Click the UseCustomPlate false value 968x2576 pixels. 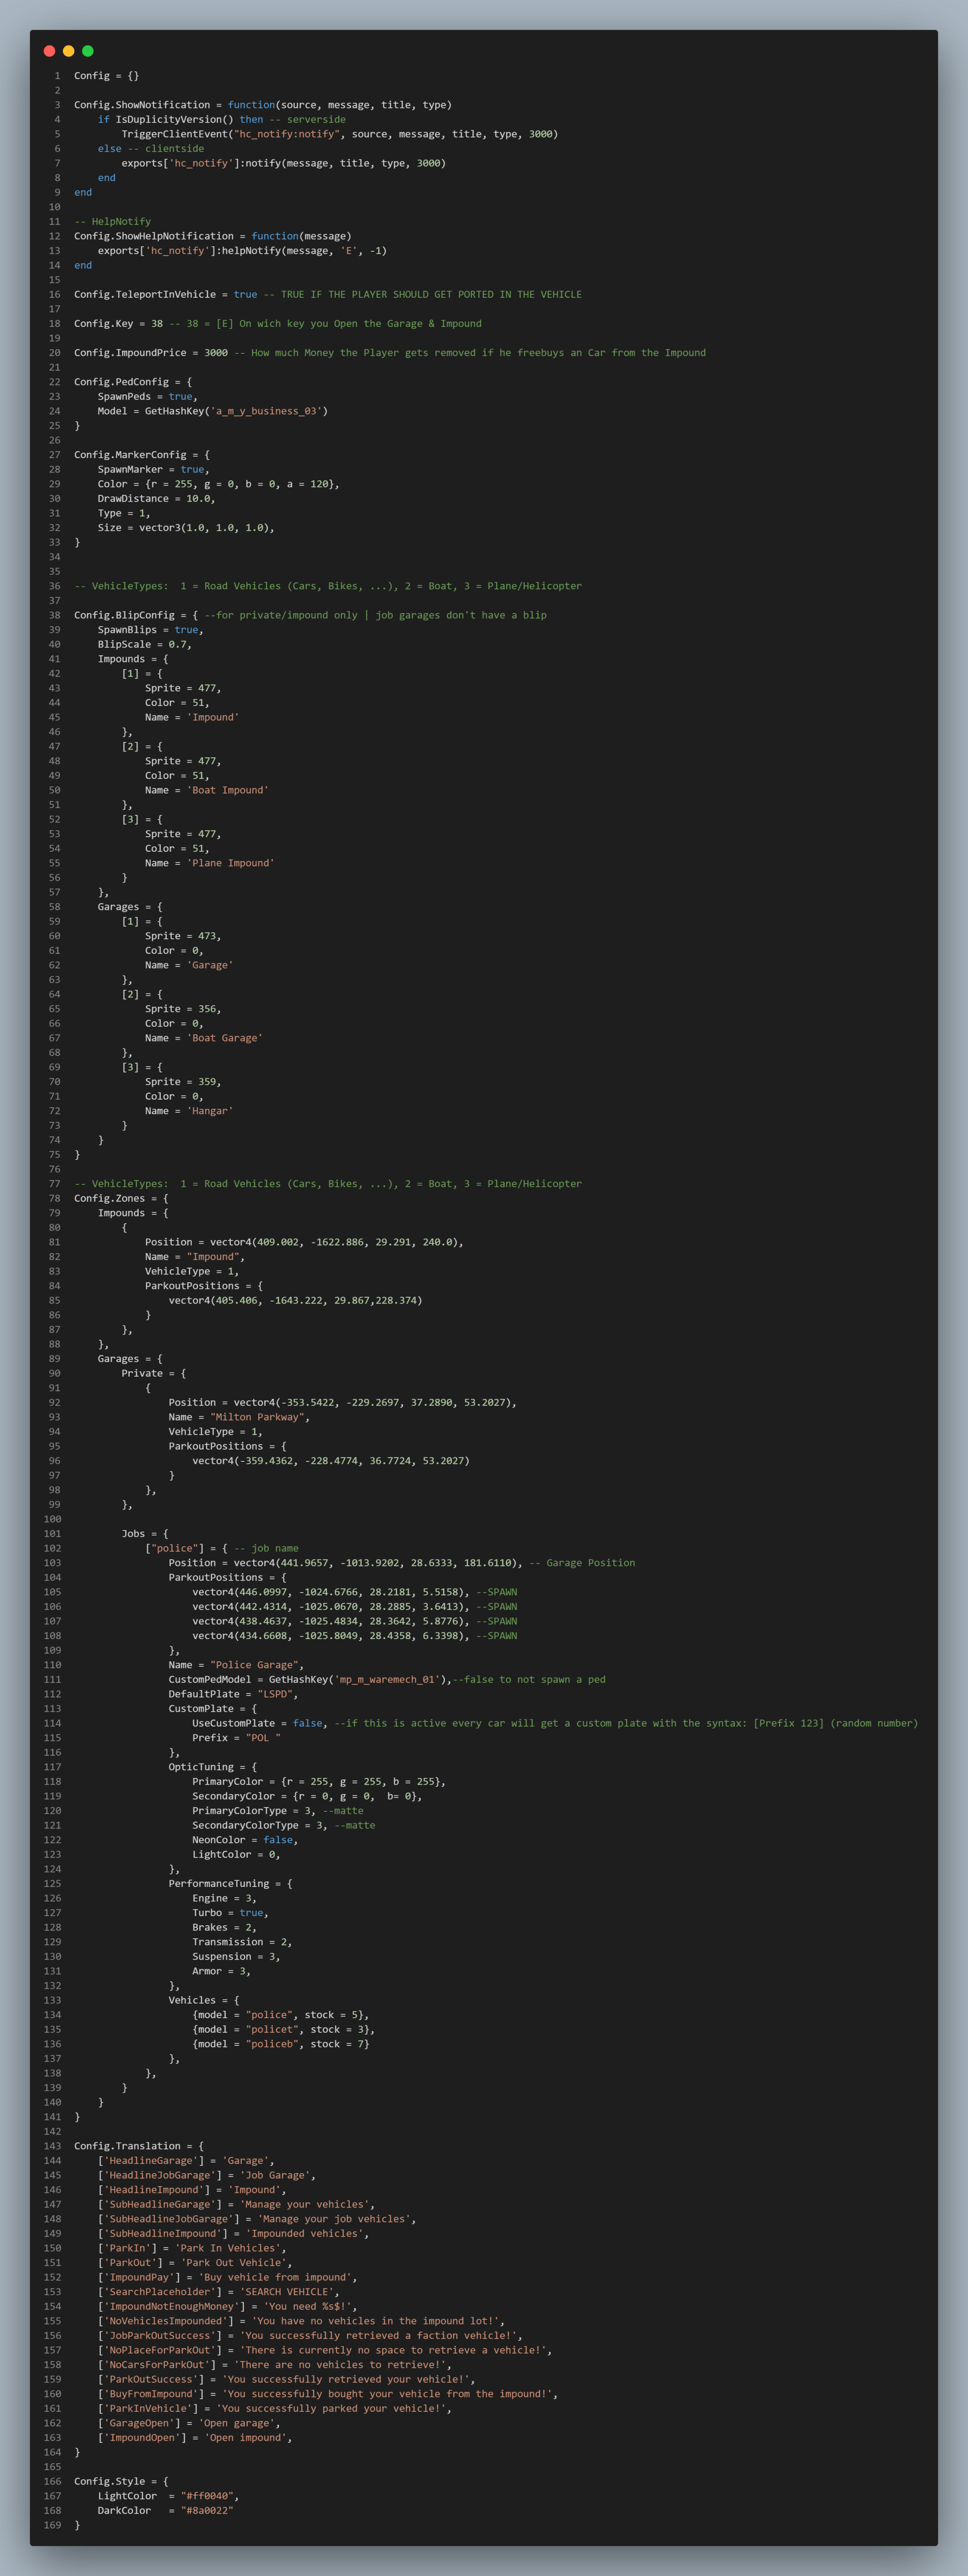pos(308,1723)
